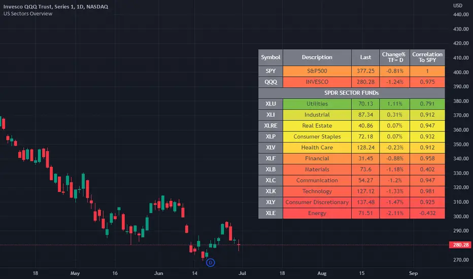Click Industrial last price 87.34
This screenshot has width=473, height=279.
point(365,115)
